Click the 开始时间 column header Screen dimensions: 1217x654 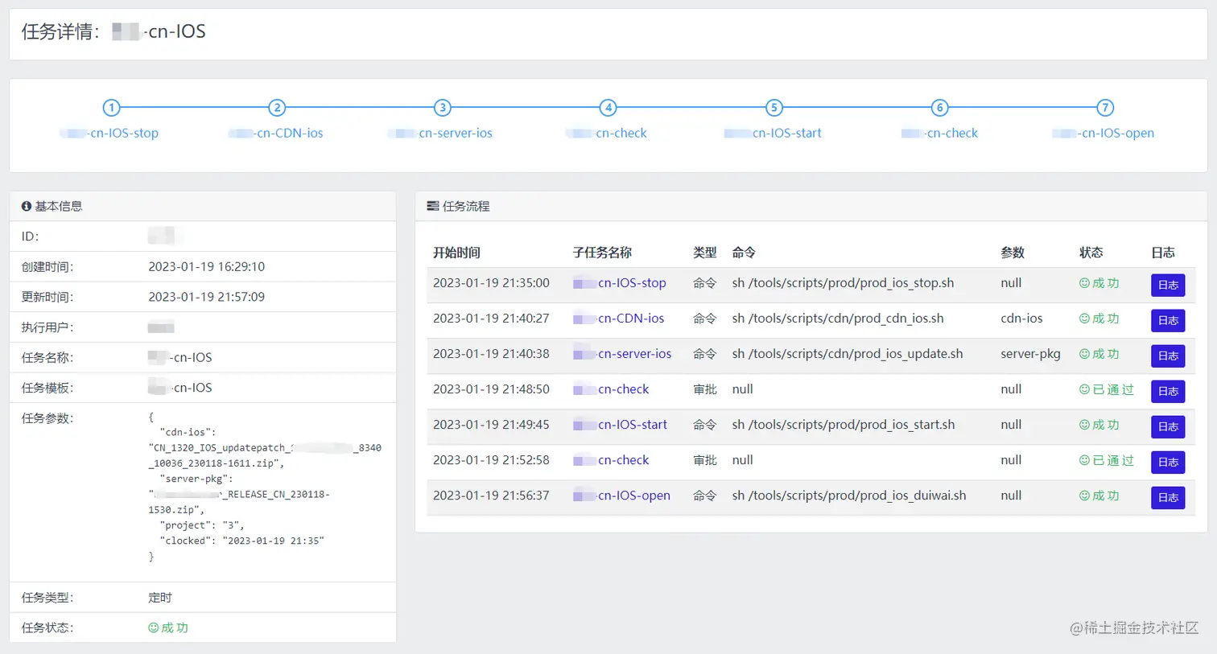tap(456, 253)
